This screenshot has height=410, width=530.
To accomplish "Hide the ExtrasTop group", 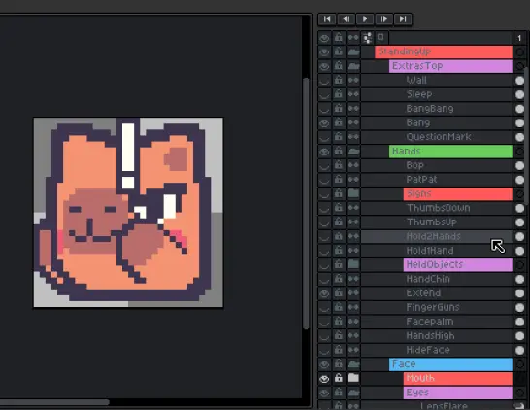I will [x=324, y=66].
